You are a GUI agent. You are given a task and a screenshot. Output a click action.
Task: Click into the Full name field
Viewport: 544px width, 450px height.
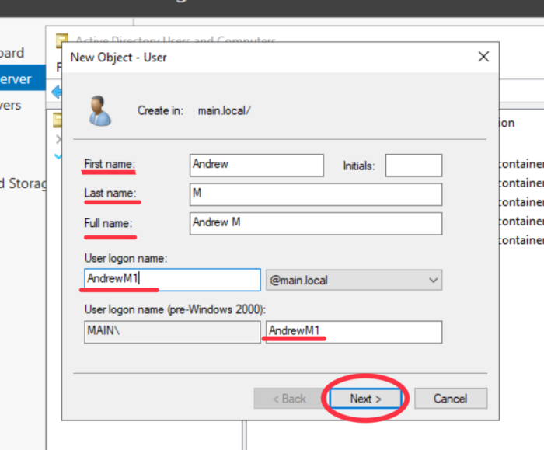pos(316,223)
